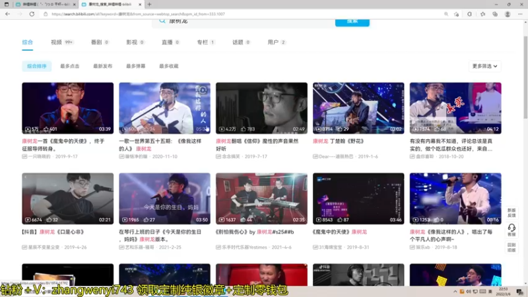528x297 pixels.
Task: Open thumbnail of 像我这样的人 05:34 video
Action: coord(164,108)
